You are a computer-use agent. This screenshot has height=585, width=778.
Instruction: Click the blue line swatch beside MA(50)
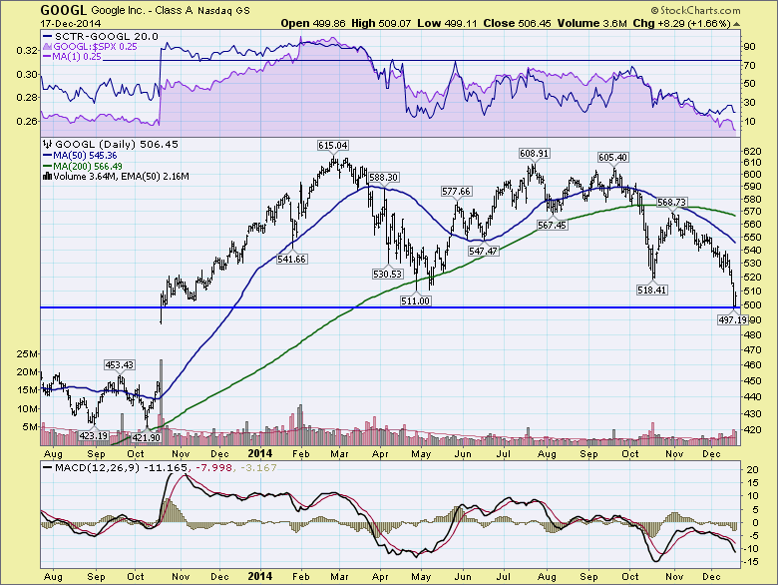tap(48, 156)
